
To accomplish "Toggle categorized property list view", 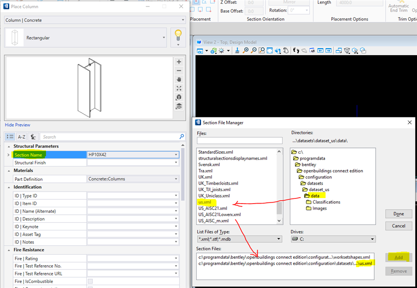I will pos(10,137).
